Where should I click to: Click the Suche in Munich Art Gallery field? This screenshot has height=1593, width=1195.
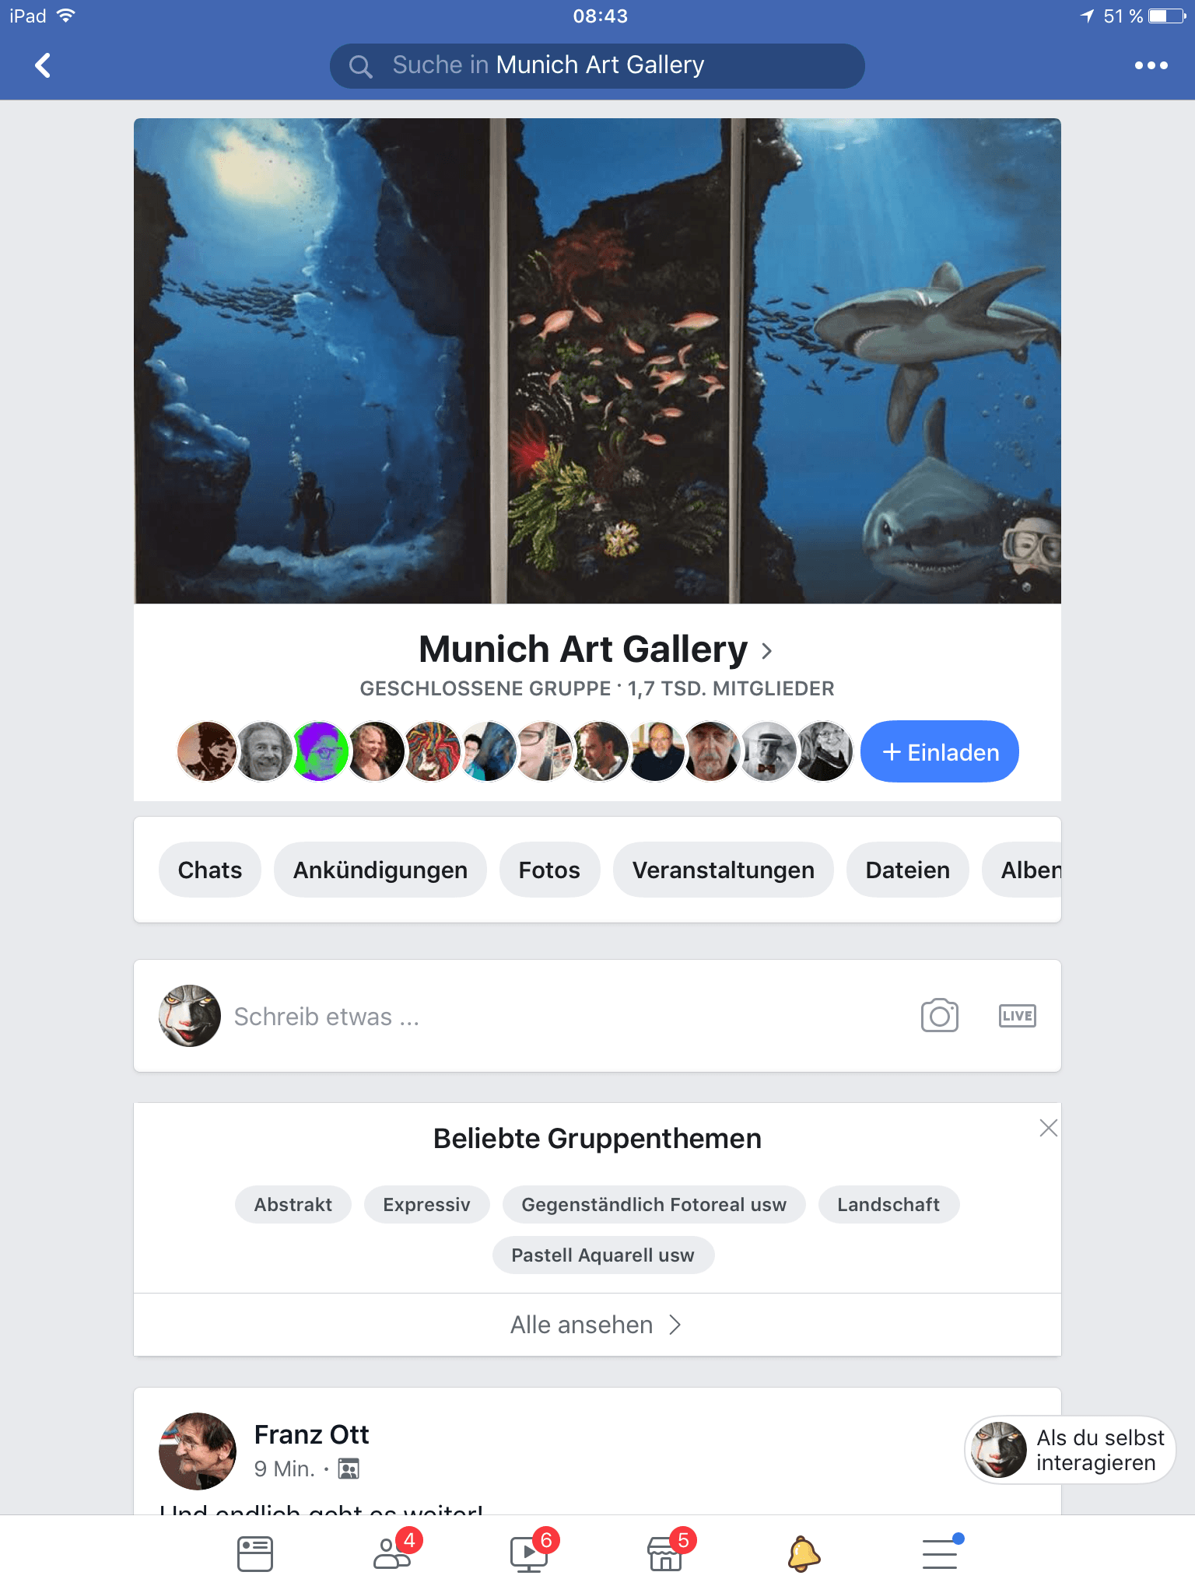[597, 65]
